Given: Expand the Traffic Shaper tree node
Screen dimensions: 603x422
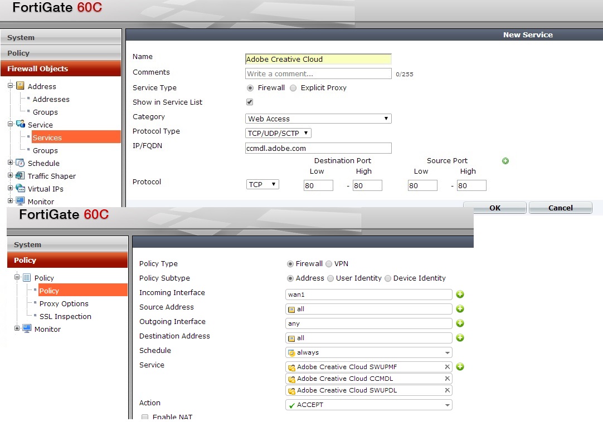Looking at the screenshot, I should [11, 175].
